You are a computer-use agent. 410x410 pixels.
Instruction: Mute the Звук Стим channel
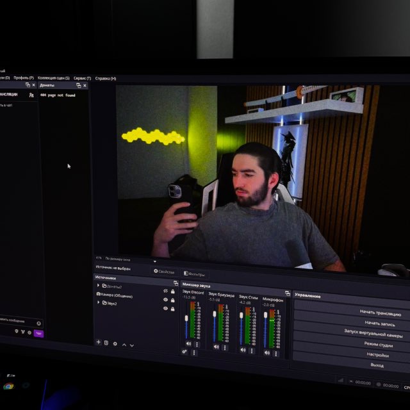[243, 350]
